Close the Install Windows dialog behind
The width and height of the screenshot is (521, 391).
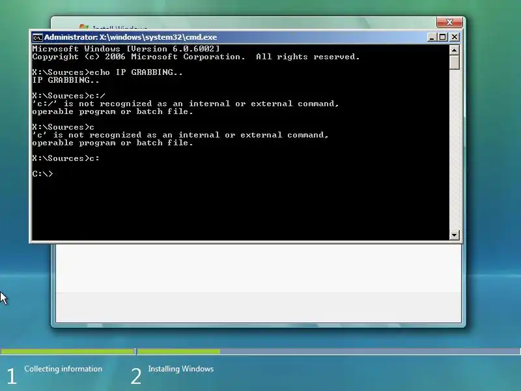pyautogui.click(x=449, y=22)
